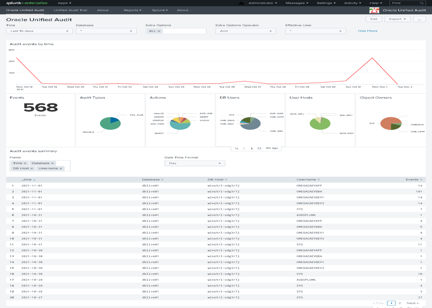
Task: Open the Time range dropdown Last 15 days
Action: click(39, 31)
